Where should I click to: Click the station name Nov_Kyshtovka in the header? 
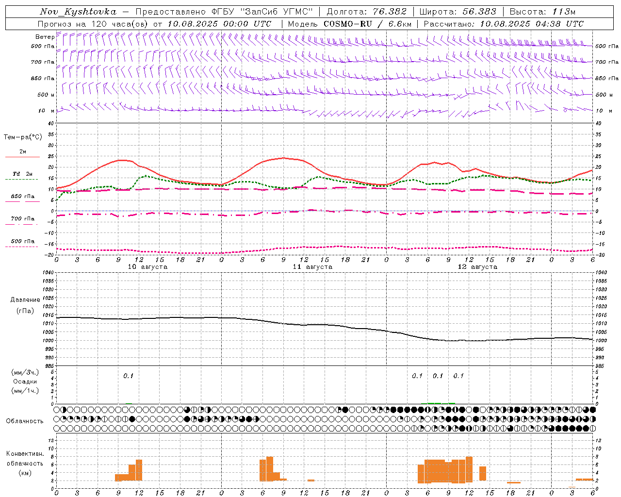78,12
